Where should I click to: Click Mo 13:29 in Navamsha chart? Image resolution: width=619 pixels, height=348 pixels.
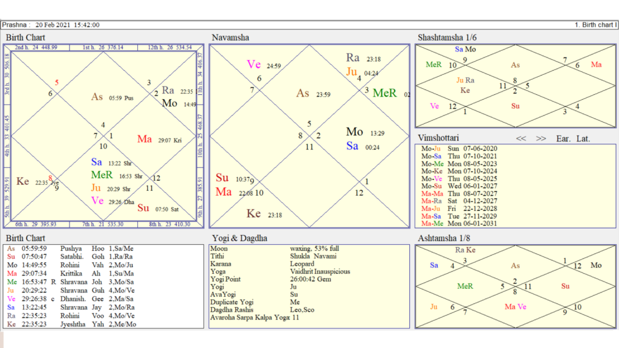[365, 132]
